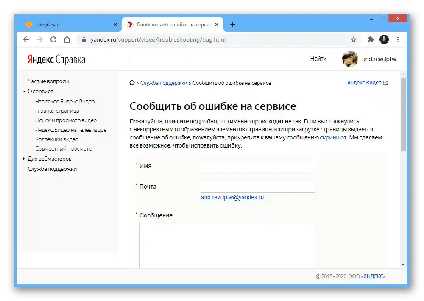
Task: Click the page scrollbar down arrow
Action: coord(403,265)
